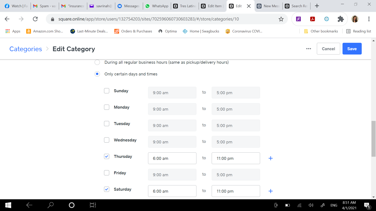Save the category changes
Screen dimensions: 376x211
tap(352, 49)
